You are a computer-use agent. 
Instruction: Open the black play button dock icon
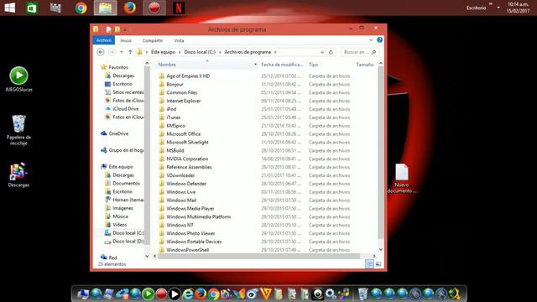(x=174, y=294)
